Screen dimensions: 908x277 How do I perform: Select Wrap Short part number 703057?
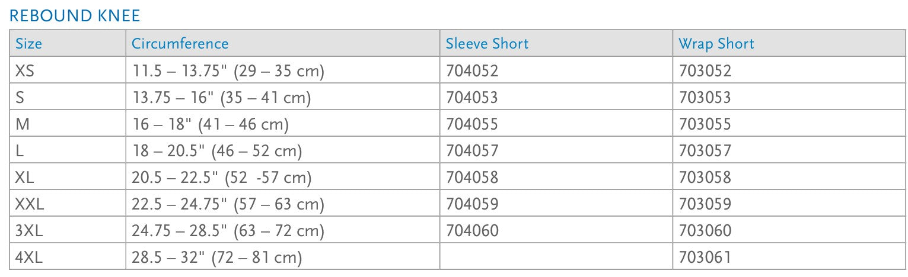705,151
